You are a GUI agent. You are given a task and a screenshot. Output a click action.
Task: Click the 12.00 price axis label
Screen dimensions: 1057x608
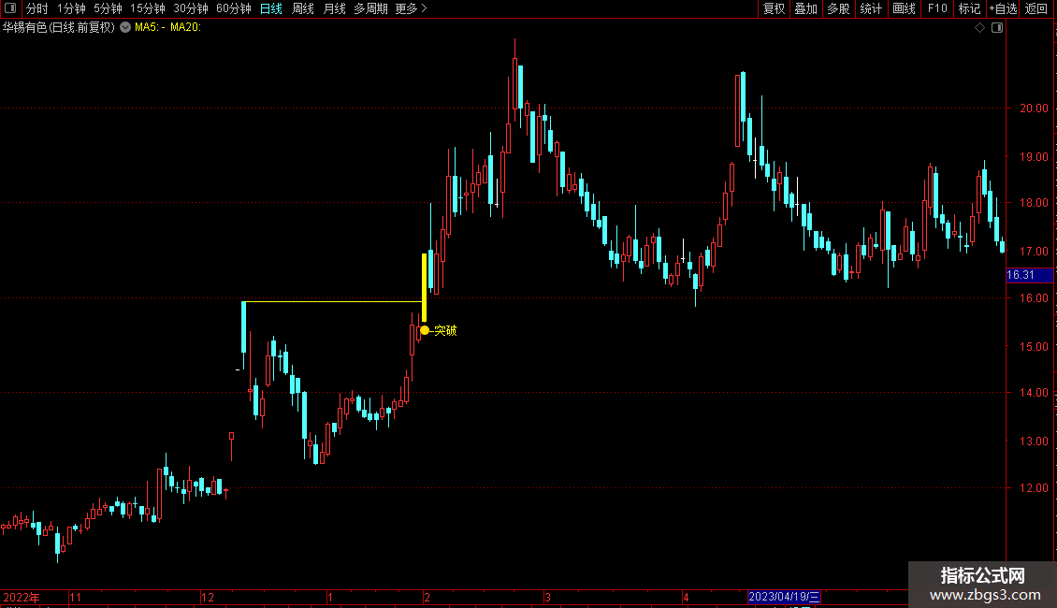[x=1034, y=488]
